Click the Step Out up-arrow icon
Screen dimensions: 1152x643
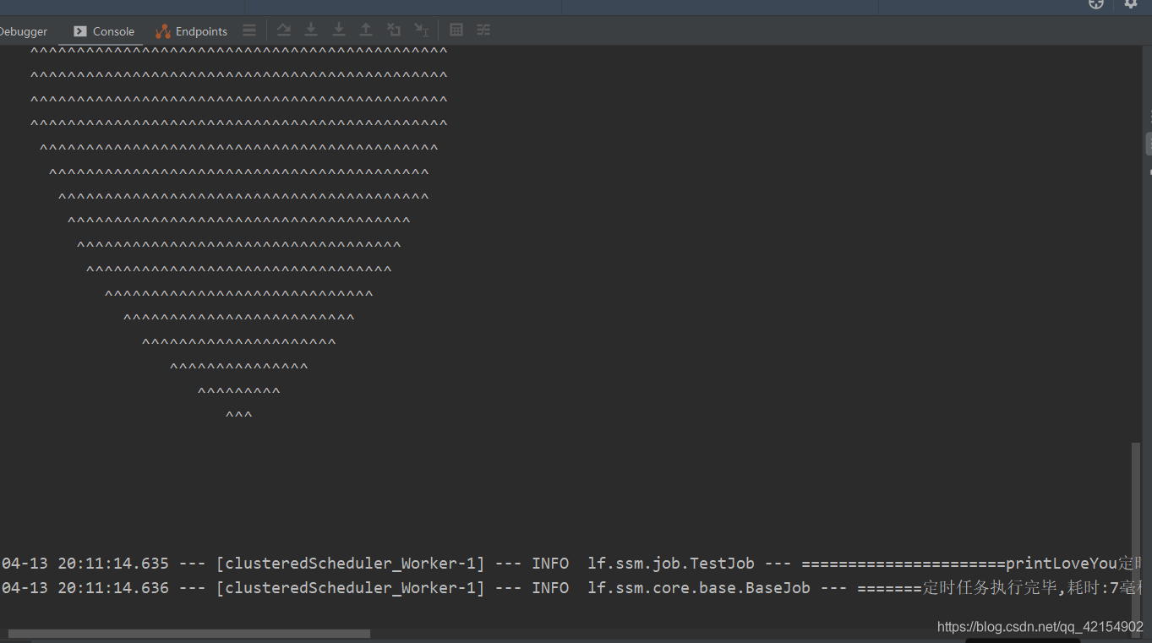[366, 30]
